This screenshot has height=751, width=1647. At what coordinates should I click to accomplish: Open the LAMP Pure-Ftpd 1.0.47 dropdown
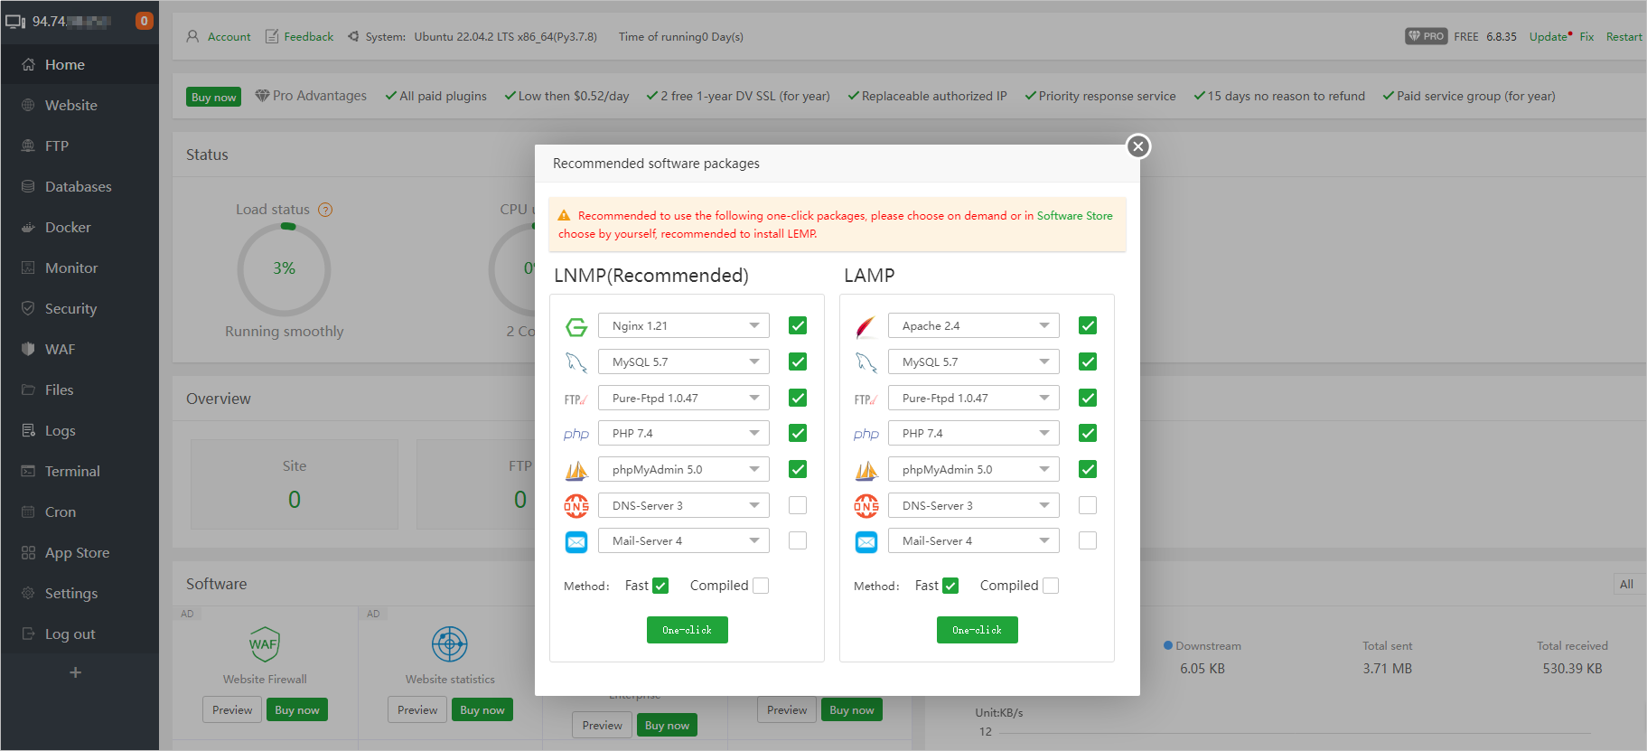[x=974, y=398]
